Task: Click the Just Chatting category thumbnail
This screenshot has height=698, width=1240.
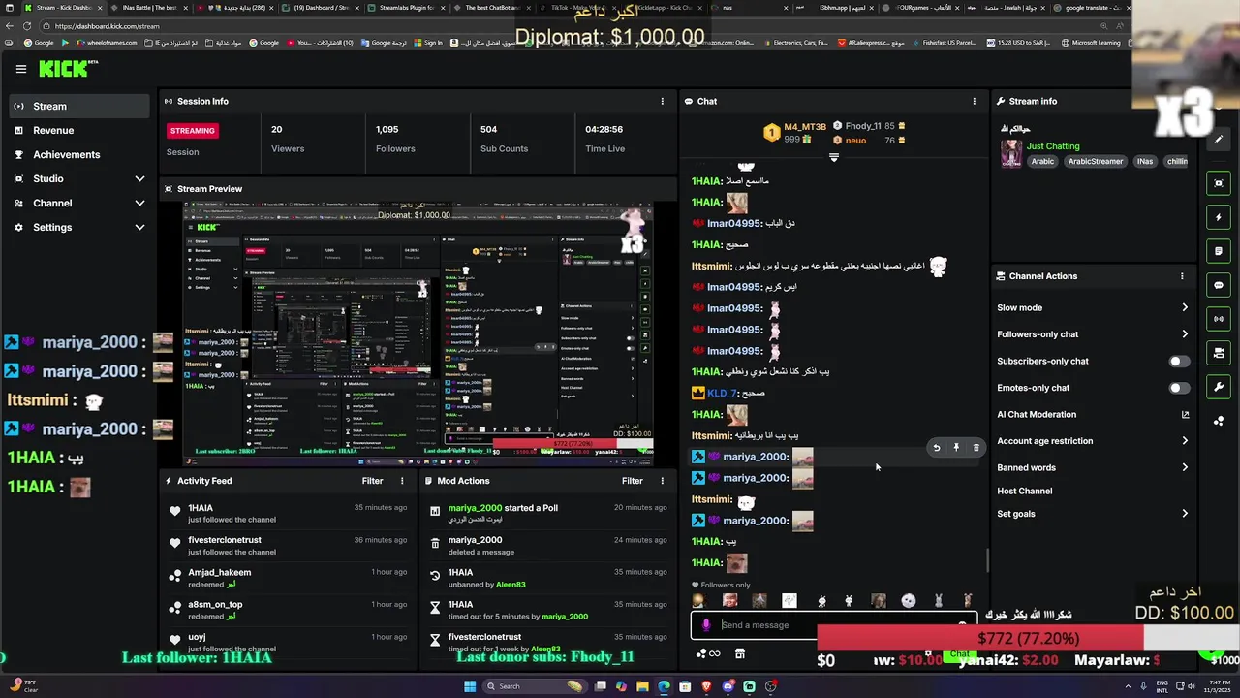Action: click(x=1011, y=153)
